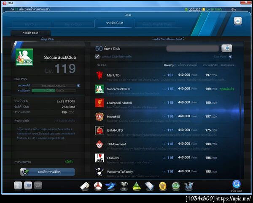Select the LiverpoolThailand club name
Image resolution: width=253 pixels, height=203 pixels.
pyautogui.click(x=119, y=103)
